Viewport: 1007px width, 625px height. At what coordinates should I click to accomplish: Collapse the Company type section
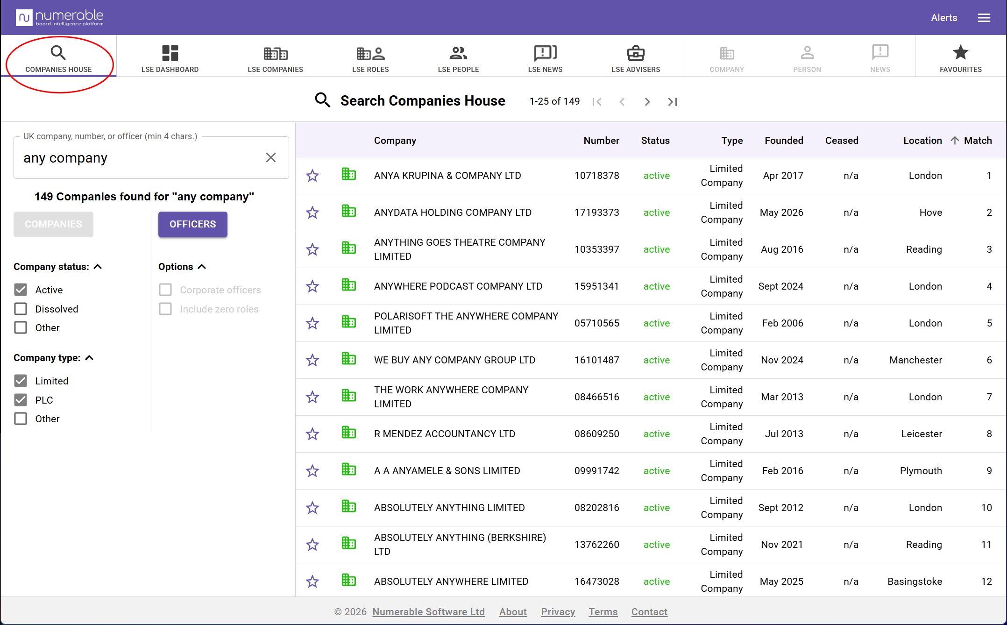(x=90, y=358)
